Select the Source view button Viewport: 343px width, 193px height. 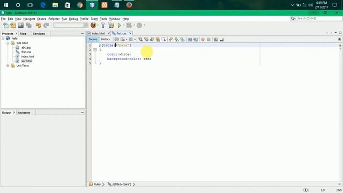coord(93,39)
